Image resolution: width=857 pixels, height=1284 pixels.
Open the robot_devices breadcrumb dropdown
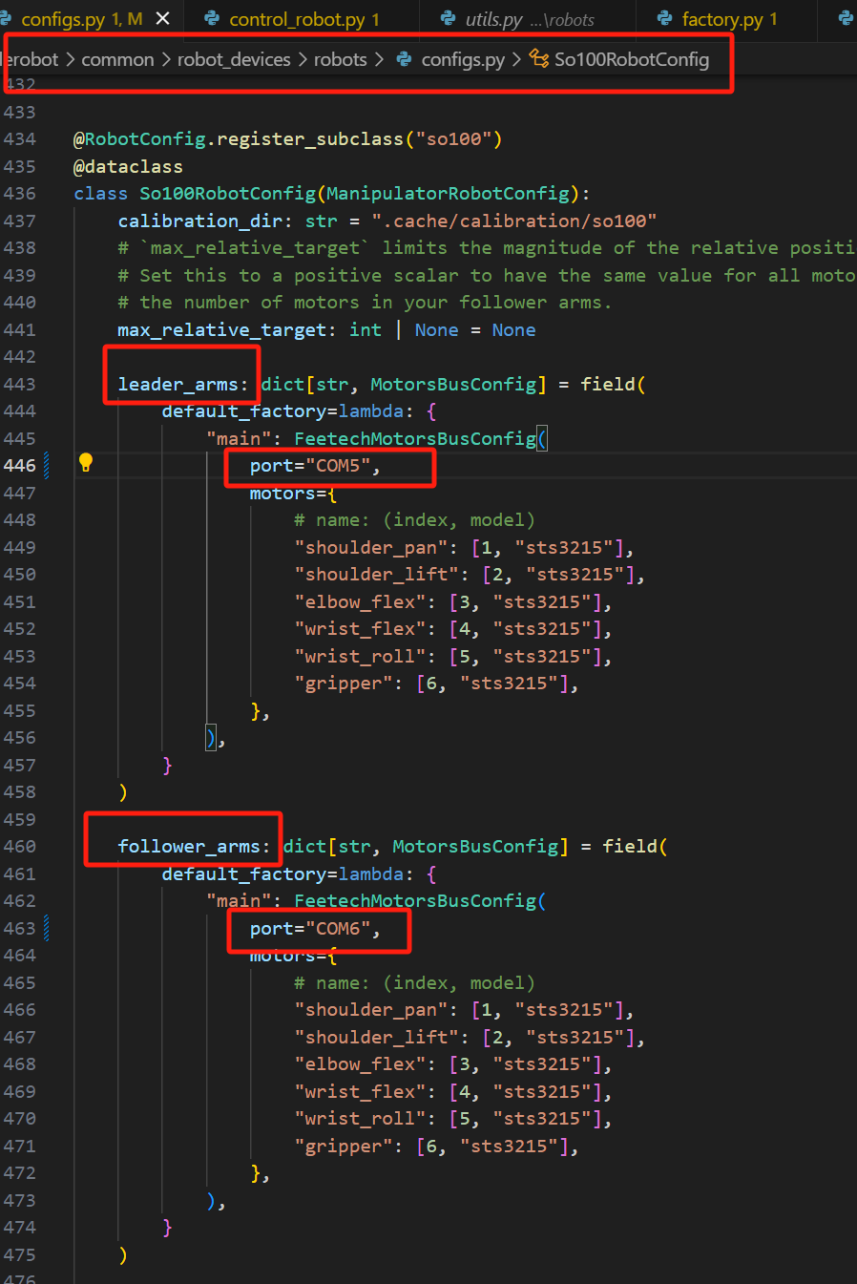234,59
